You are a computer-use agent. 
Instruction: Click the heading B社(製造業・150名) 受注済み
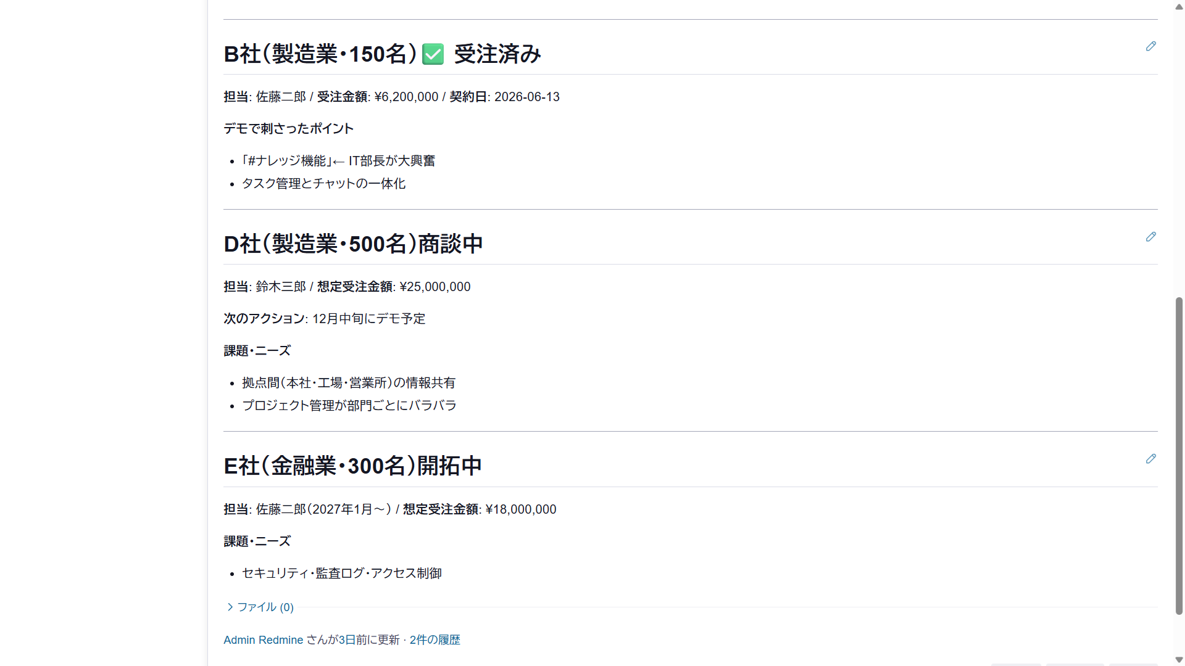[x=382, y=54]
